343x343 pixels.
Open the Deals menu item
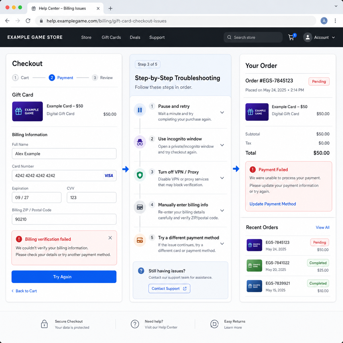[x=135, y=38]
